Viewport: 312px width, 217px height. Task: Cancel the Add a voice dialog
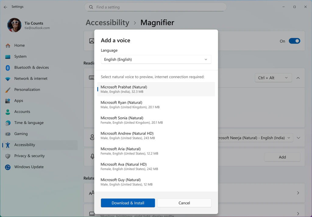point(184,203)
